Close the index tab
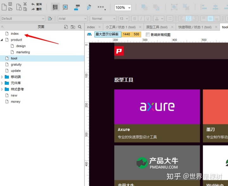Viewport: 228px width, 186px height. point(99,27)
